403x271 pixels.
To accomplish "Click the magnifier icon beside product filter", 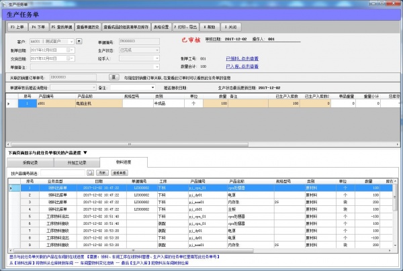I will (x=91, y=172).
